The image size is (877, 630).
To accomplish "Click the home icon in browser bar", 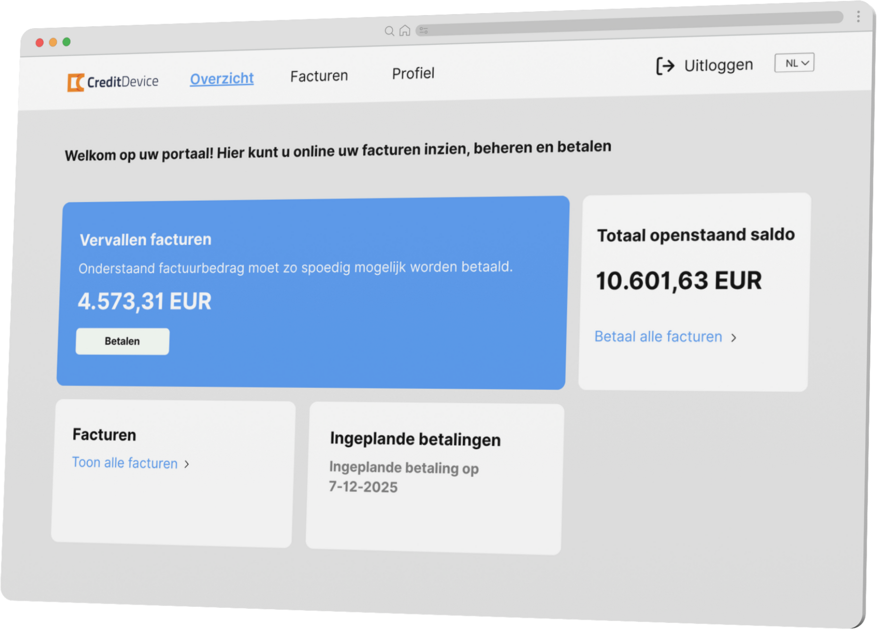I will 405,31.
